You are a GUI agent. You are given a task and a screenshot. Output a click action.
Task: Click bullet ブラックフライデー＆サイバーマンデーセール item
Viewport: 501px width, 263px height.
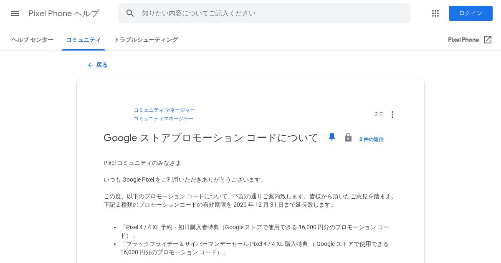click(x=255, y=248)
